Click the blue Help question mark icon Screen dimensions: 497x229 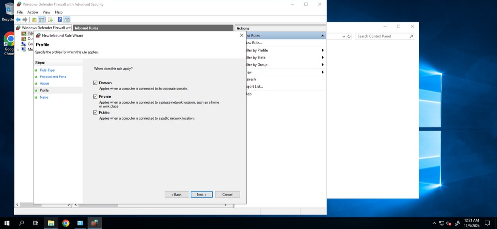[59, 20]
